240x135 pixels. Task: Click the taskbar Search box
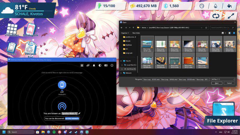click(x=21, y=132)
